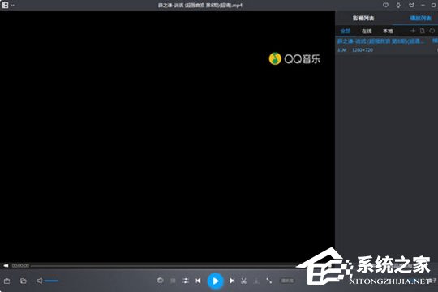Viewport: 438px width, 292px height.
Task: Click the 1280×720 resolution text
Action: [x=363, y=50]
